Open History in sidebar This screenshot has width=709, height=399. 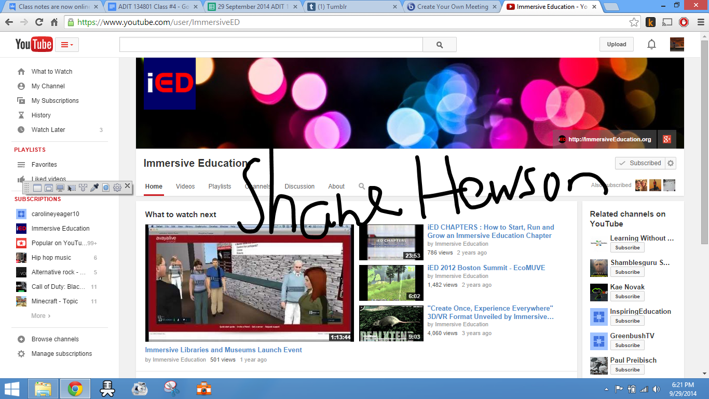(x=41, y=115)
